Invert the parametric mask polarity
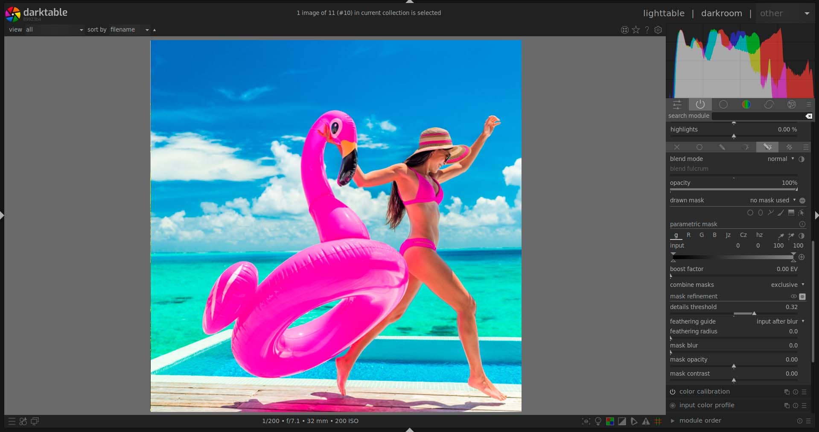This screenshot has width=819, height=432. (x=802, y=236)
